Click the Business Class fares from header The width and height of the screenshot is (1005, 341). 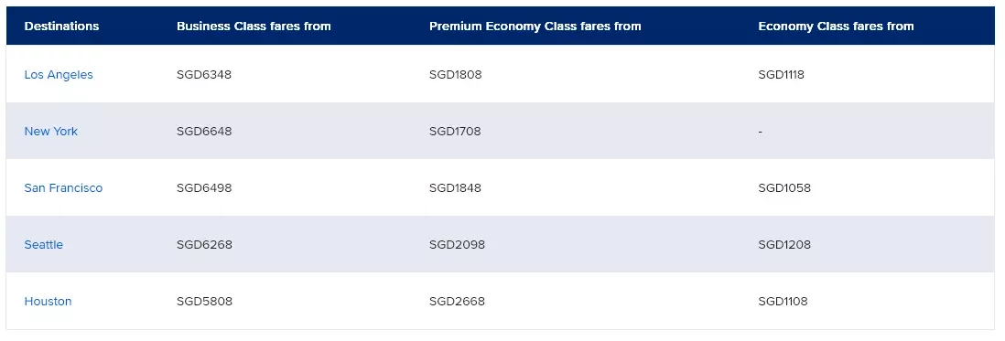pyautogui.click(x=254, y=27)
